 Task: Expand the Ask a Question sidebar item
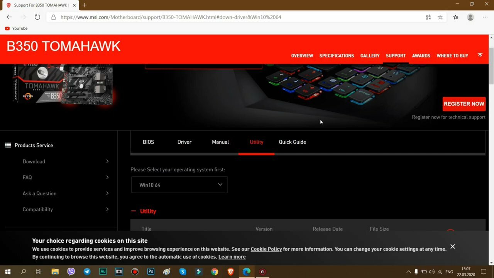pos(66,193)
